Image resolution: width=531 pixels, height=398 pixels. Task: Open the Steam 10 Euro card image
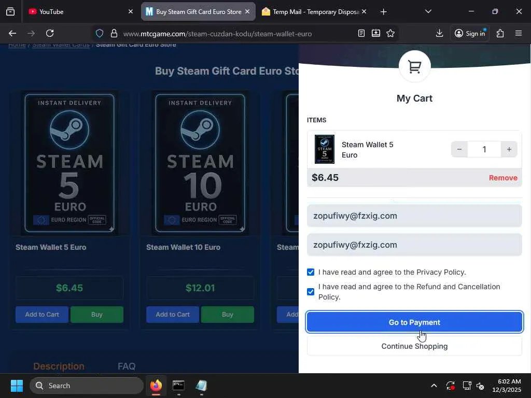click(200, 163)
